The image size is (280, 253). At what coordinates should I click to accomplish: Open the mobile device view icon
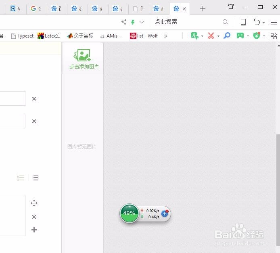pos(243,22)
